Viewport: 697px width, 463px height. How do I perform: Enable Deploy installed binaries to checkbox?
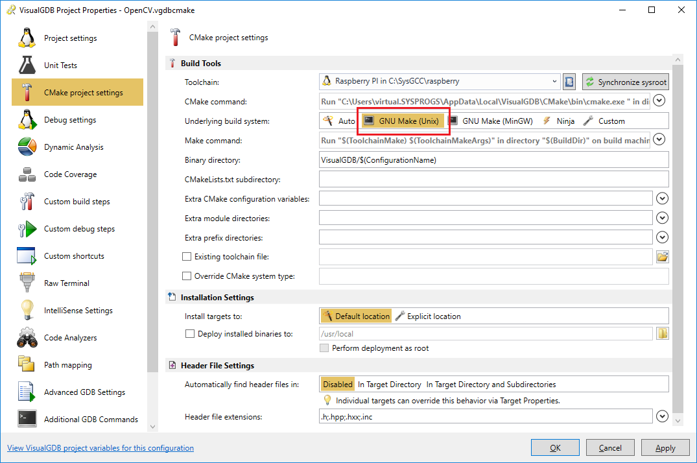[190, 333]
